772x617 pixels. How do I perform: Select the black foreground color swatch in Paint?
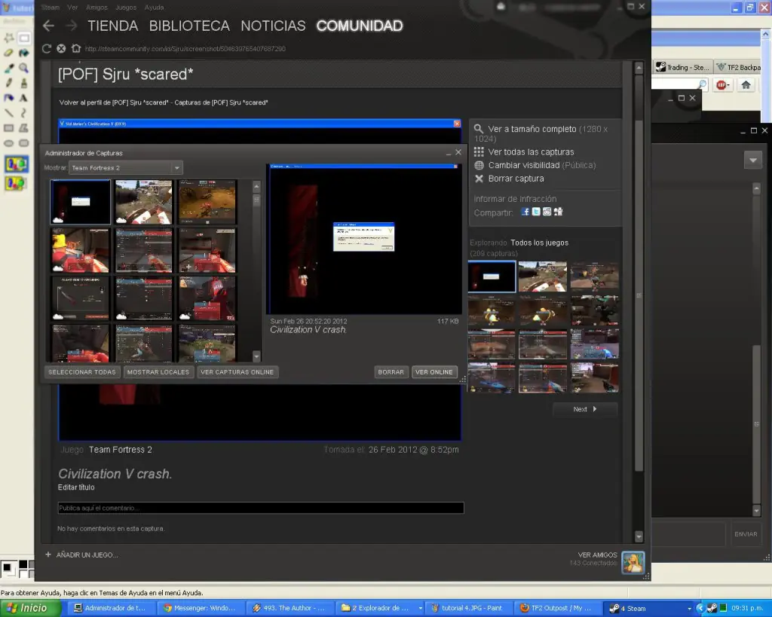pyautogui.click(x=8, y=568)
